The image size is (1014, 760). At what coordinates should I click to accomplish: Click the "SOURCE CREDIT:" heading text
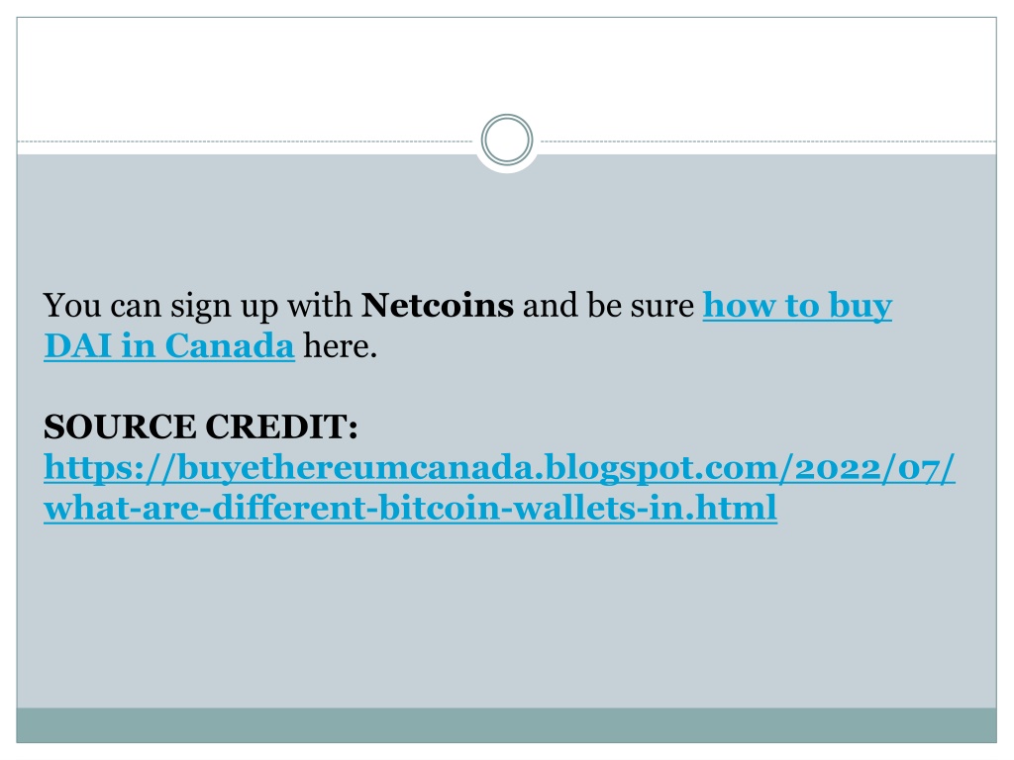coord(200,427)
